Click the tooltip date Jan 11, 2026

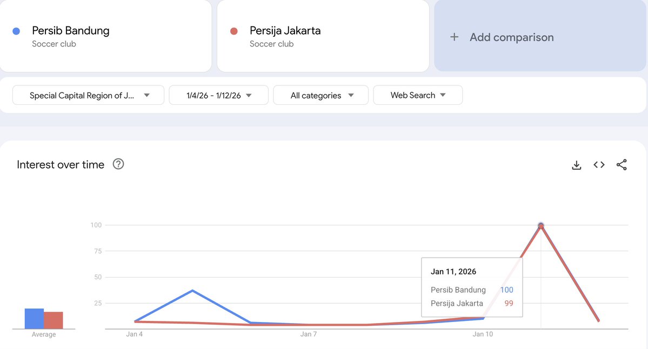pos(453,271)
